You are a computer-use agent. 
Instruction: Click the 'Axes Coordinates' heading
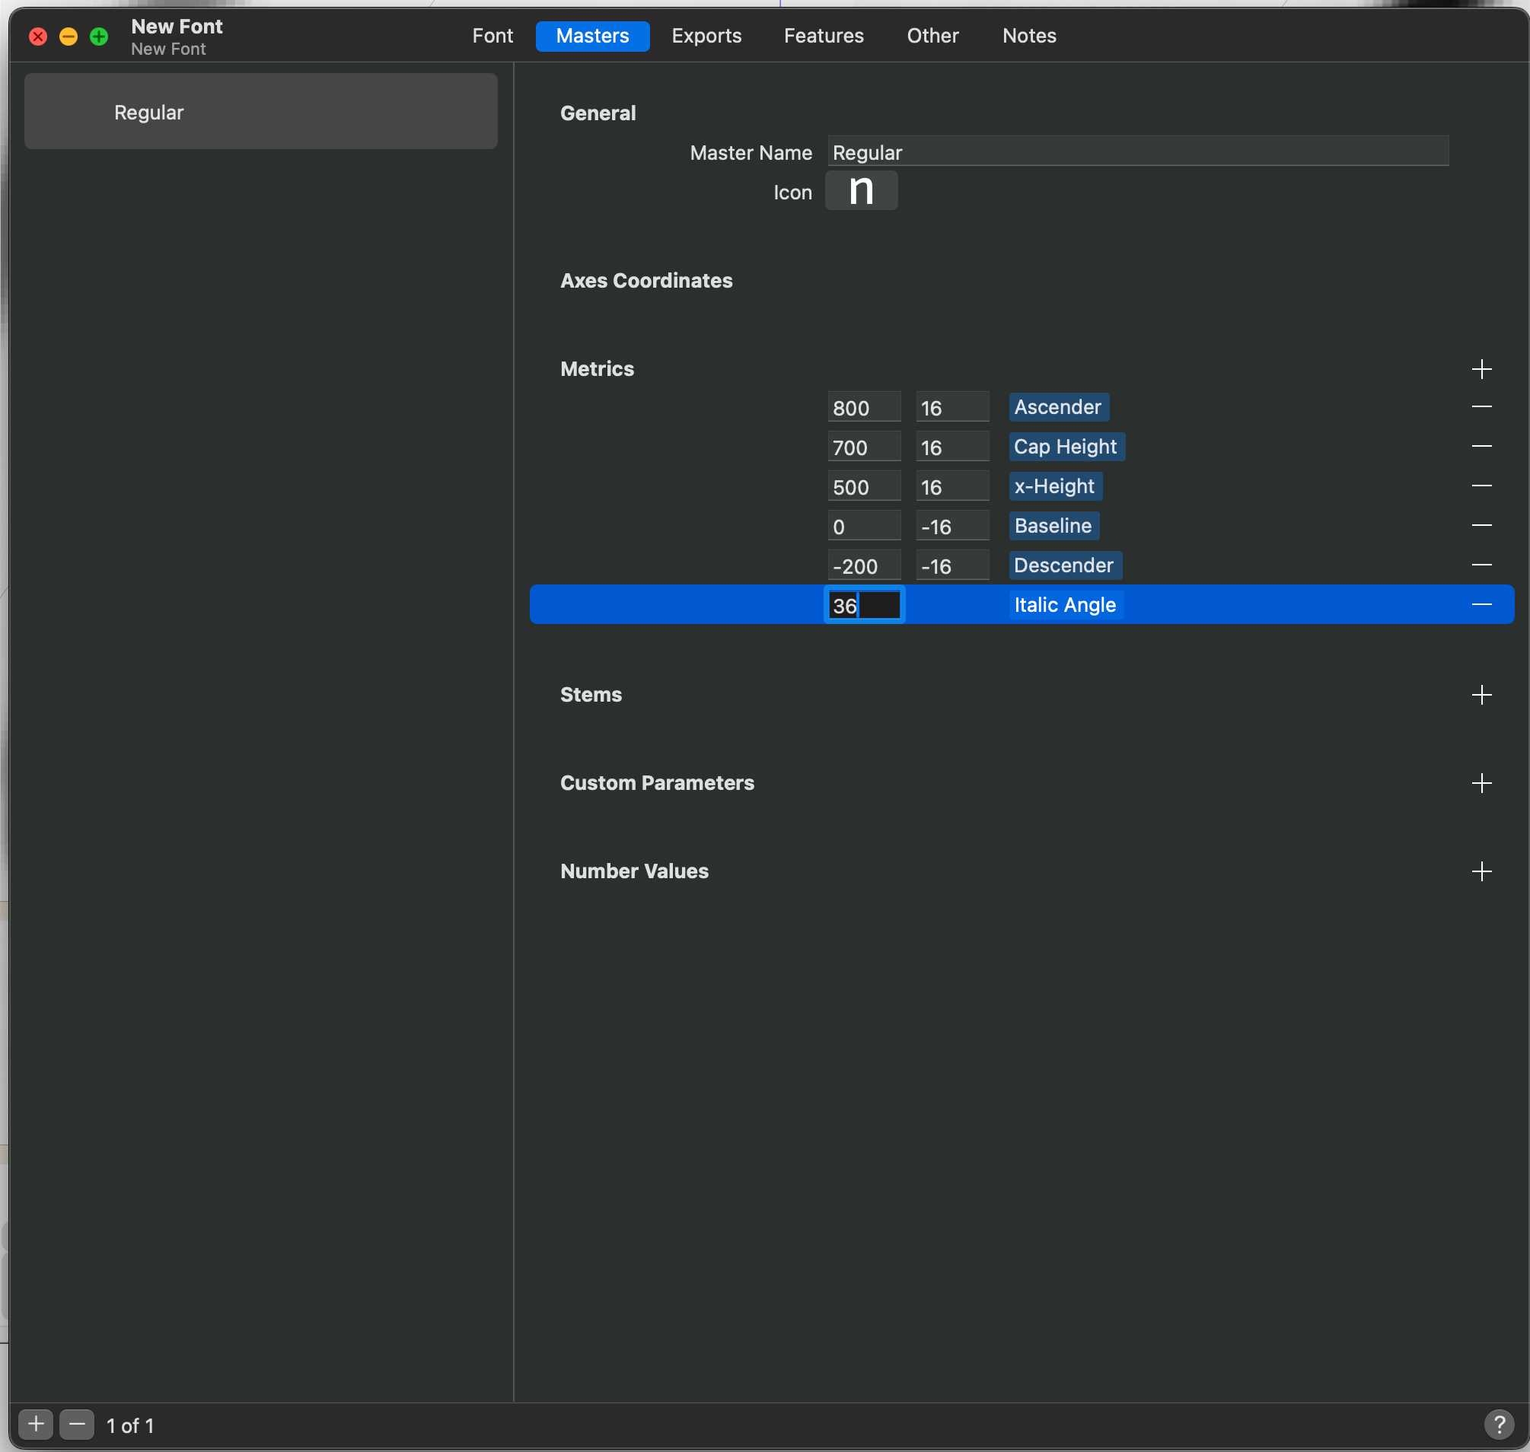pyautogui.click(x=645, y=280)
